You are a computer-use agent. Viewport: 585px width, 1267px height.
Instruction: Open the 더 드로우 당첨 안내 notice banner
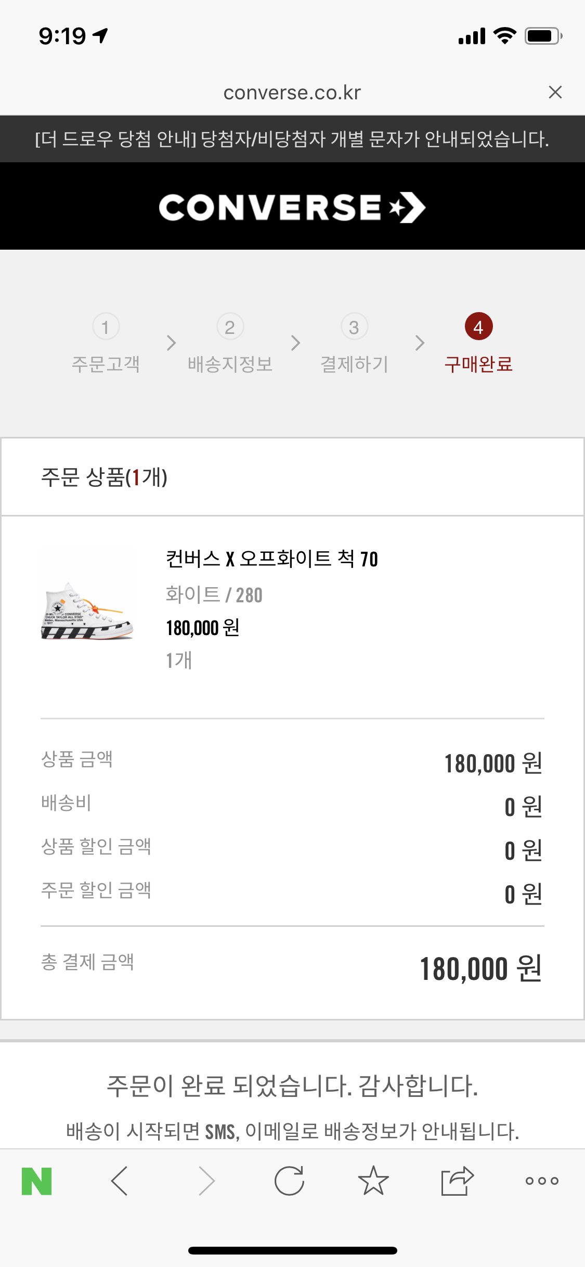pos(292,139)
